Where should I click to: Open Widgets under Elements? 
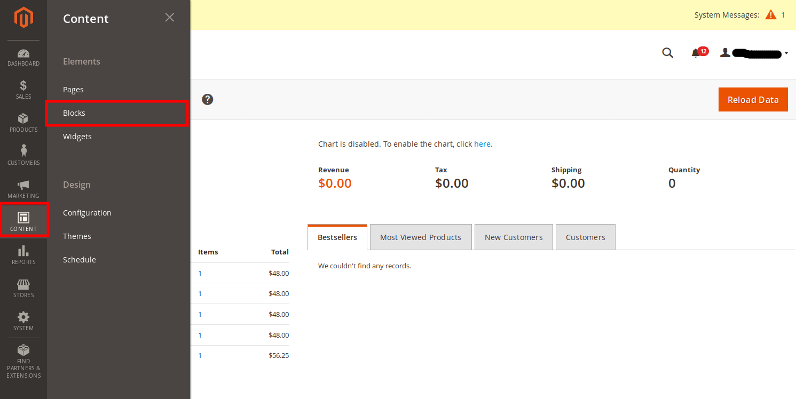pos(77,137)
